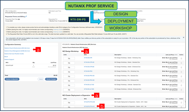Click the NCI Cluster Deployment or Expansion heading
This screenshot has width=189, height=112.
[76, 95]
